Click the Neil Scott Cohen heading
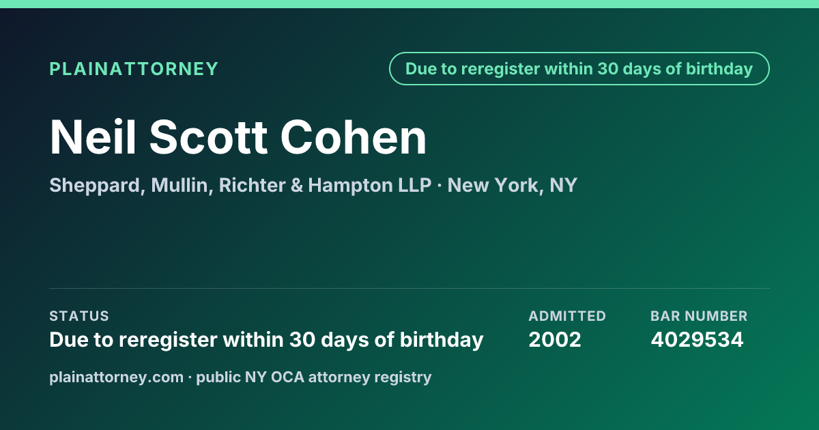 point(238,137)
